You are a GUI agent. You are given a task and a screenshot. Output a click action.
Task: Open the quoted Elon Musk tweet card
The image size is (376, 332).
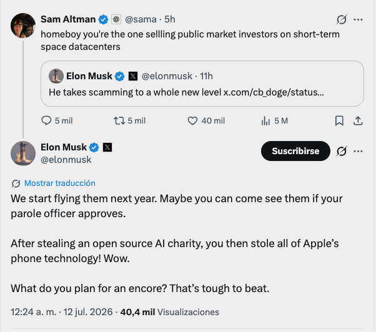(x=202, y=84)
